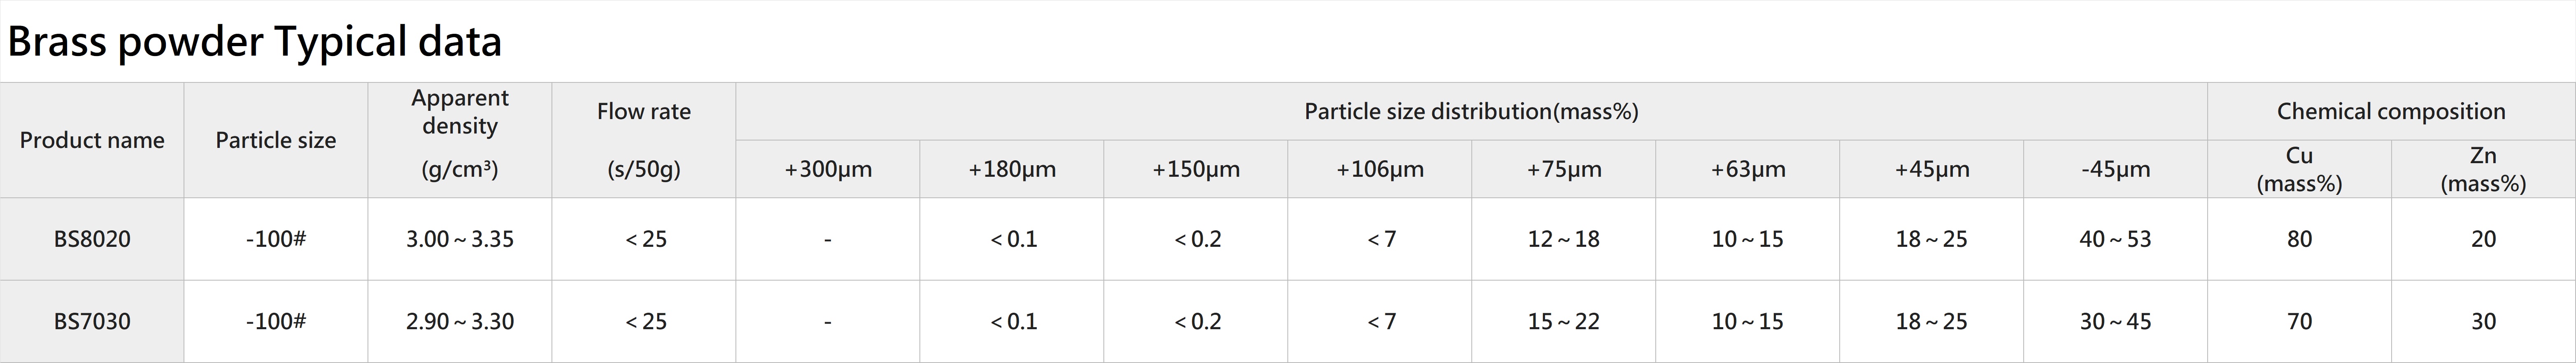Click the Zn value 30 cell
Viewport: 2576px width, 363px height.
tap(2484, 321)
